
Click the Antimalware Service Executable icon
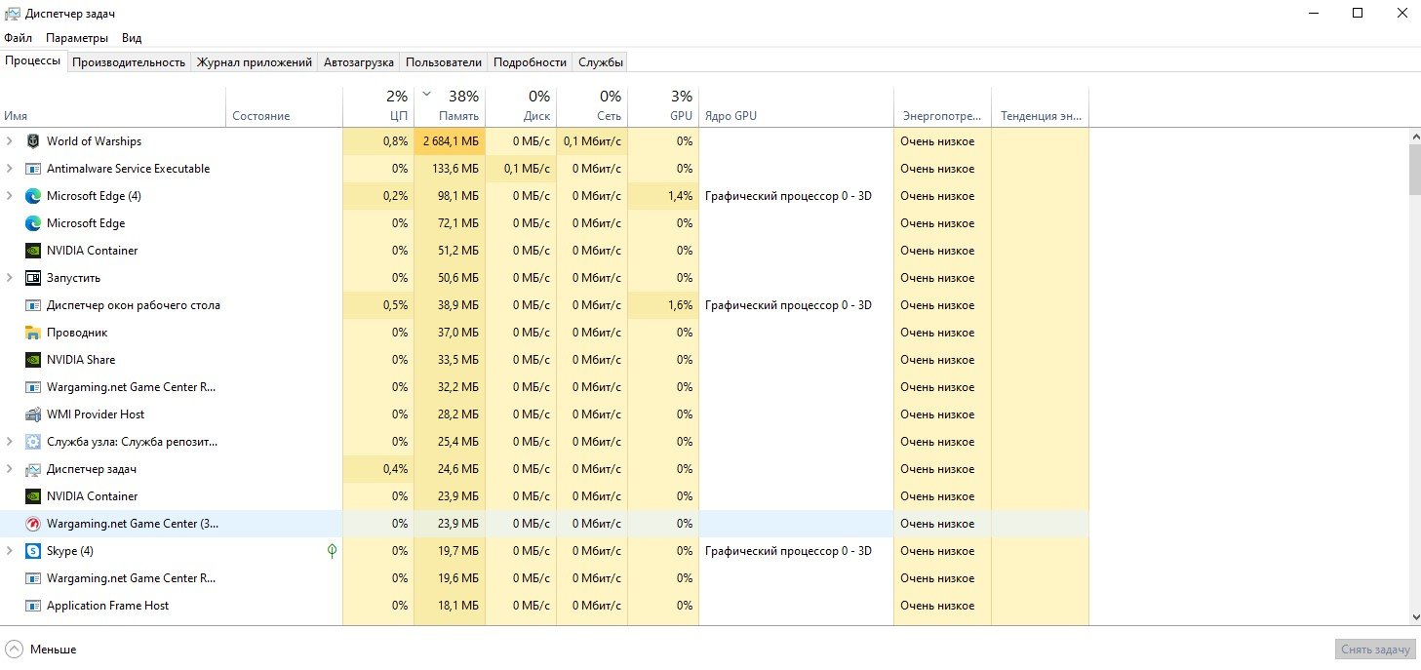(32, 169)
